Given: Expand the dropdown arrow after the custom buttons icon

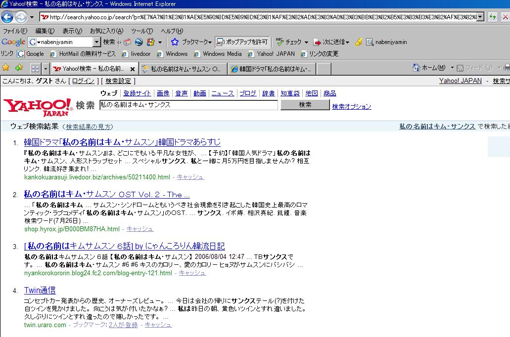Looking at the screenshot, I should [160, 42].
